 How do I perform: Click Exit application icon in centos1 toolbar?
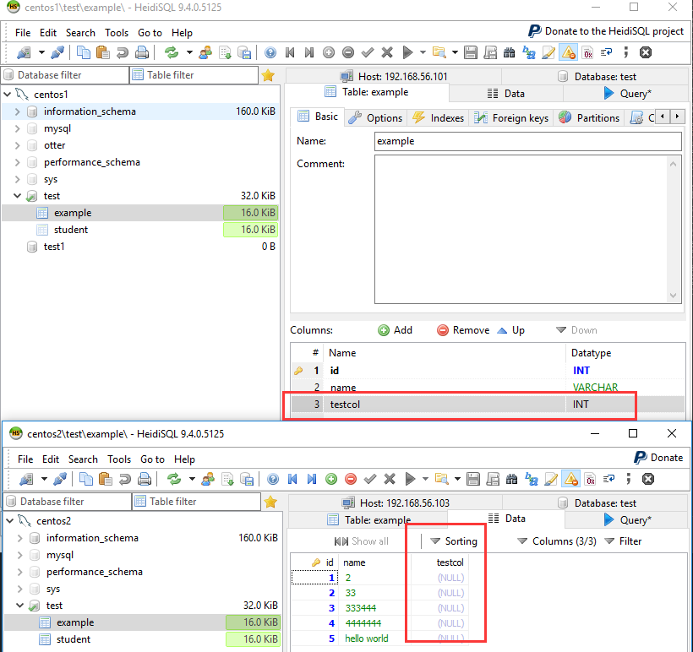coord(646,53)
